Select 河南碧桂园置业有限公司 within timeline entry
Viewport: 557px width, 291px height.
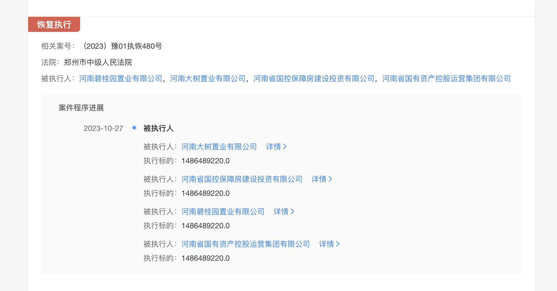point(222,211)
